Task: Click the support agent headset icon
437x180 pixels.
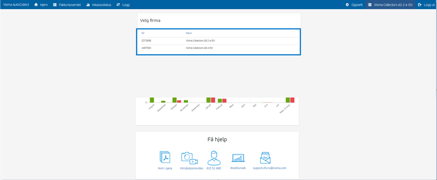Action: (x=214, y=158)
